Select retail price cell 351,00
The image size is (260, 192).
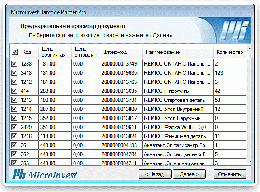55,127
